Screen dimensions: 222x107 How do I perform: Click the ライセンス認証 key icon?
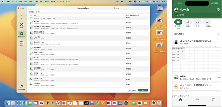(x=22, y=86)
